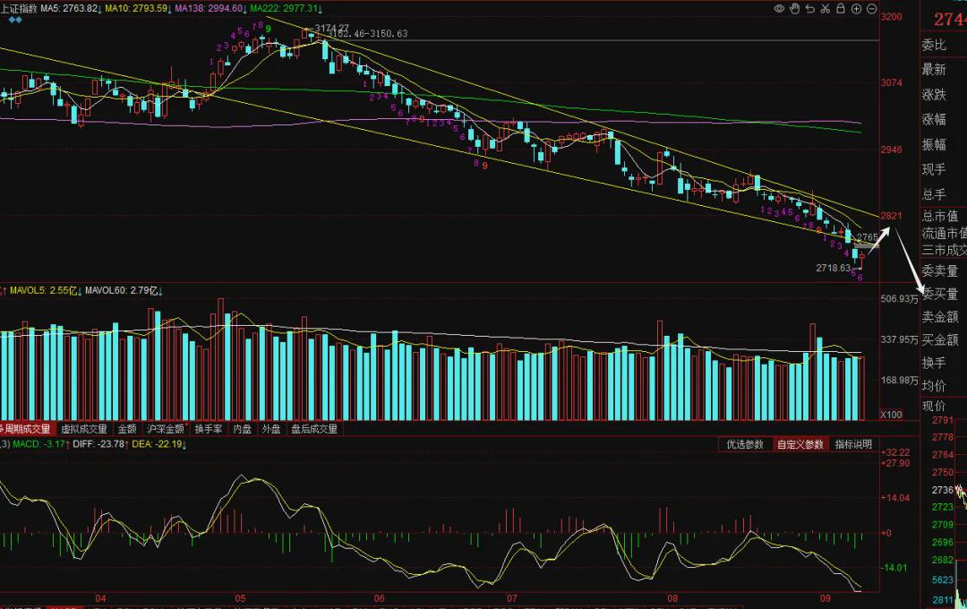Click the 506.93万 volume axis label

(x=899, y=298)
